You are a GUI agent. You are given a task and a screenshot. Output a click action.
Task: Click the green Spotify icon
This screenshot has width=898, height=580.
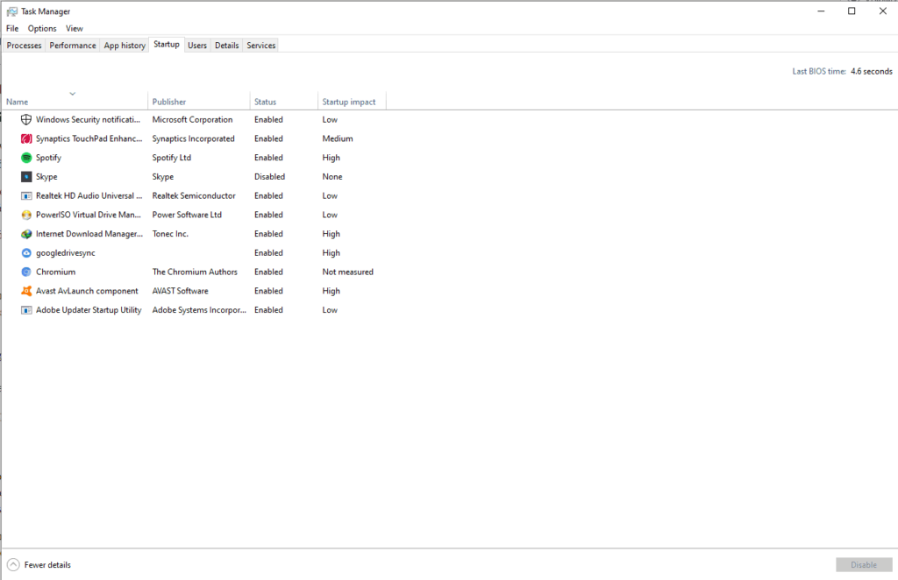pos(26,158)
